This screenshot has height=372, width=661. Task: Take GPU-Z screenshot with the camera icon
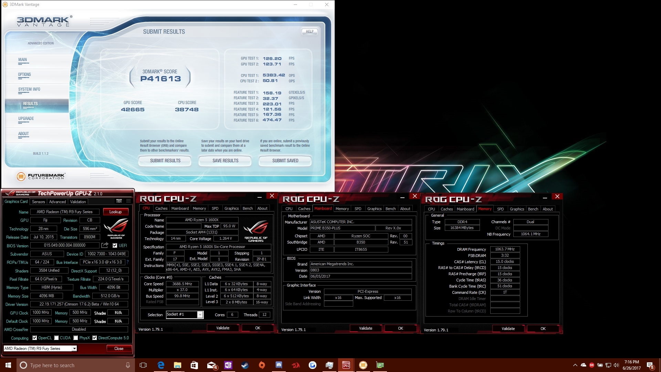click(119, 201)
